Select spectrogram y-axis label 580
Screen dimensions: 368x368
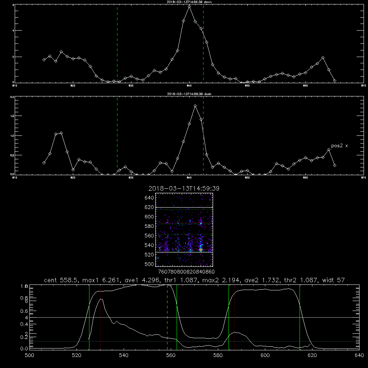(149, 226)
